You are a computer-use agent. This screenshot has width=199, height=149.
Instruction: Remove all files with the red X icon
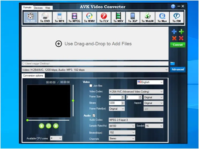(x=181, y=38)
